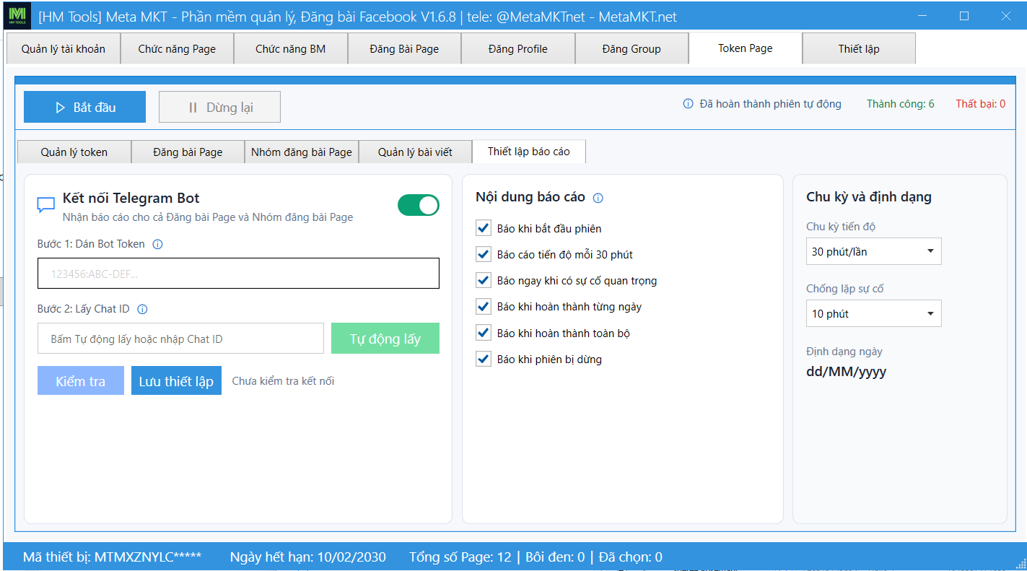Go to the Đăng Profile tab
The height and width of the screenshot is (571, 1027).
pyautogui.click(x=518, y=49)
